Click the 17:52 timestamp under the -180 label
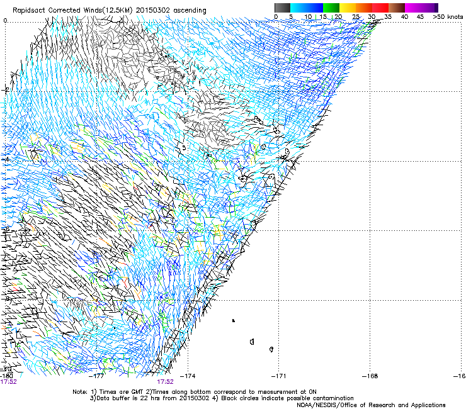The image size is (466, 409). (8, 382)
